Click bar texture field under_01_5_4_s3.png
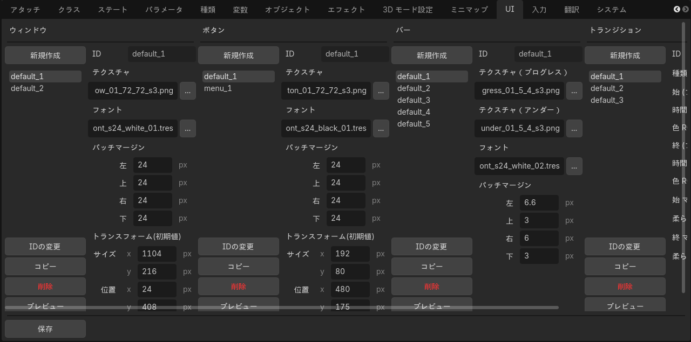691x342 pixels. pyautogui.click(x=519, y=129)
